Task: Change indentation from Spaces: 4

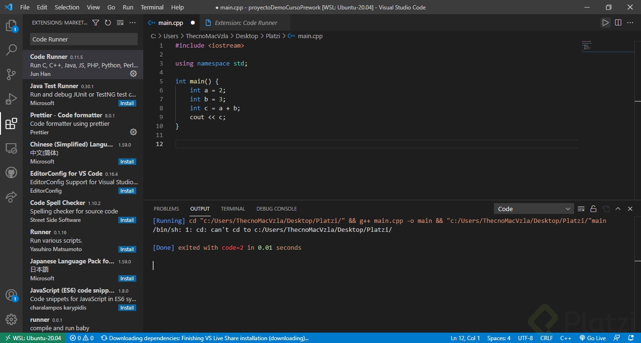Action: point(499,338)
